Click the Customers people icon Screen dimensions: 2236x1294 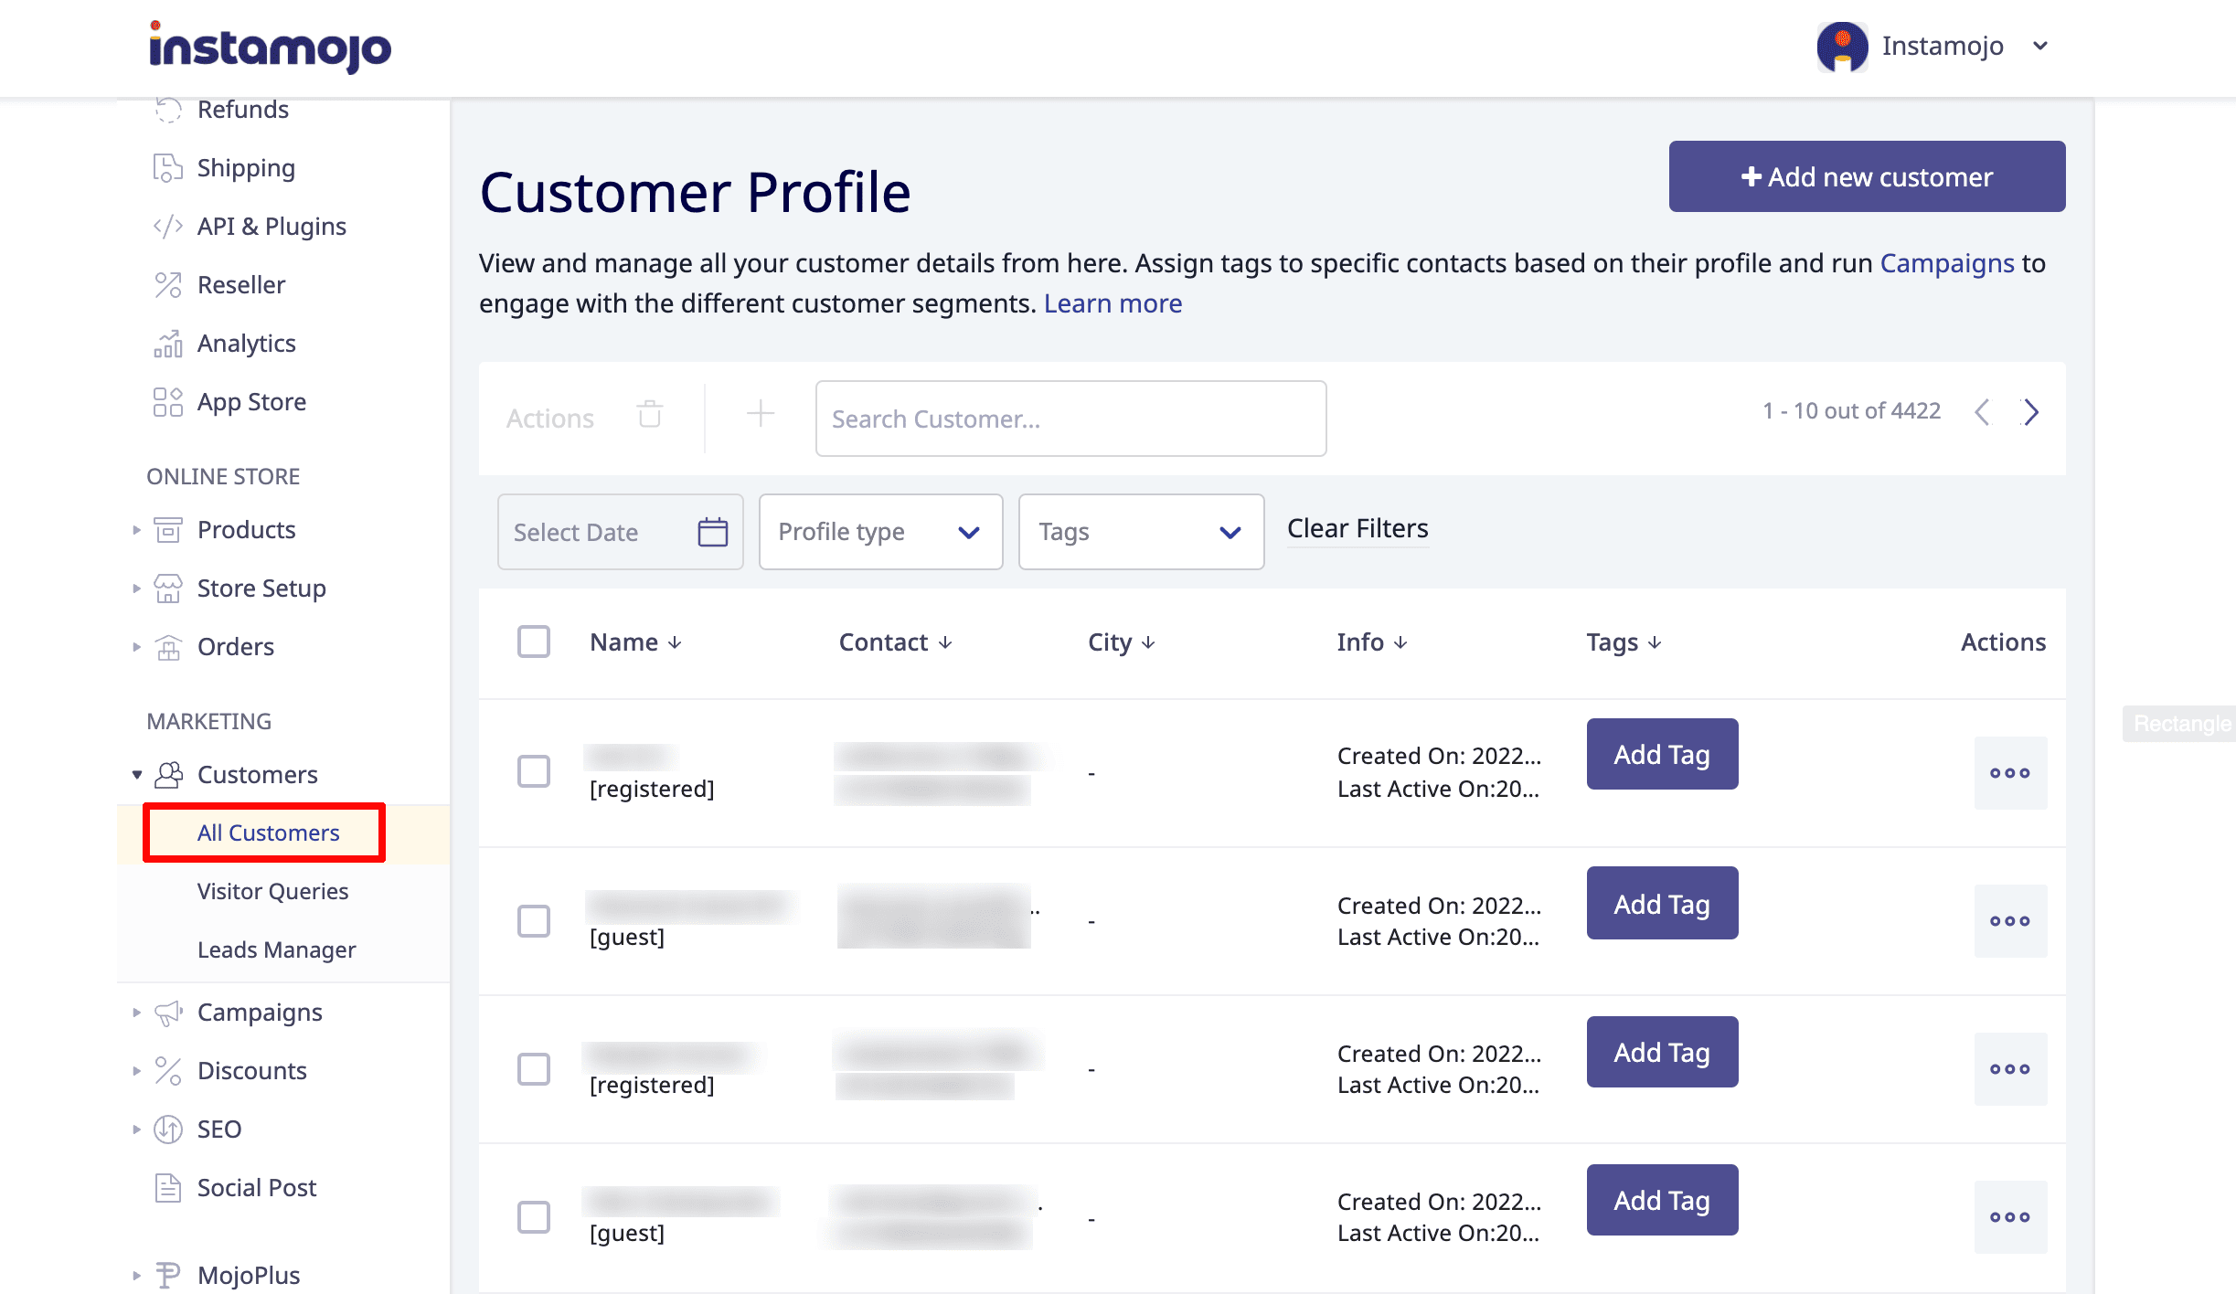point(168,775)
